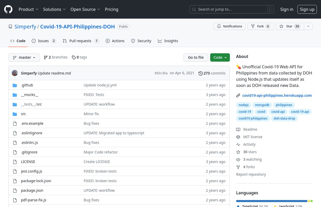Click the pdf-parse-fix.js file icon
This screenshot has height=207, width=321.
(x=15, y=200)
